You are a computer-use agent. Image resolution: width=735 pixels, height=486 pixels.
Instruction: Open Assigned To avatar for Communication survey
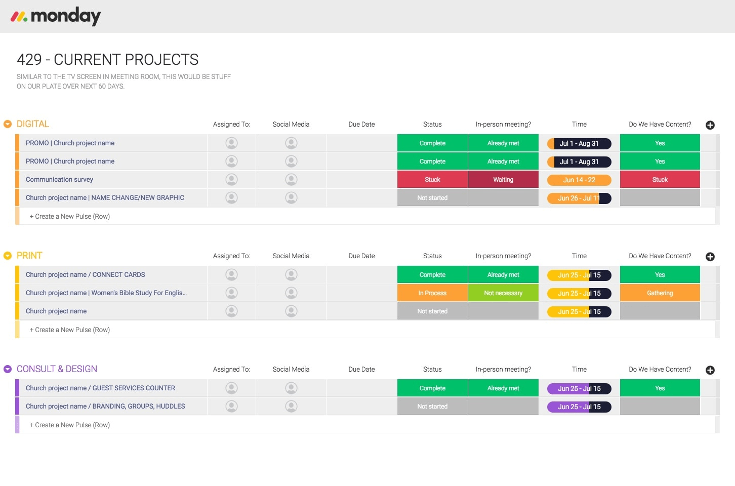(231, 179)
